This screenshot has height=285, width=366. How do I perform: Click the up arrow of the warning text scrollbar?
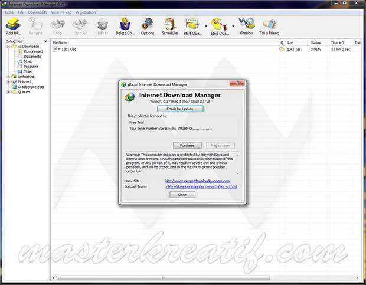click(238, 155)
